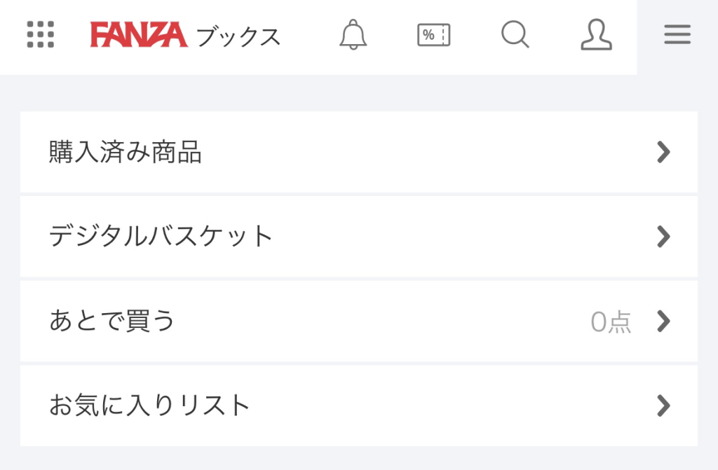The width and height of the screenshot is (718, 470).
Task: Click the chevron arrow beside 購入済み商品
Action: [663, 152]
